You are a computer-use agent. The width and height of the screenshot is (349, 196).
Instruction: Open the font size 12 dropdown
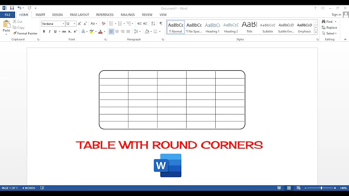[74, 24]
